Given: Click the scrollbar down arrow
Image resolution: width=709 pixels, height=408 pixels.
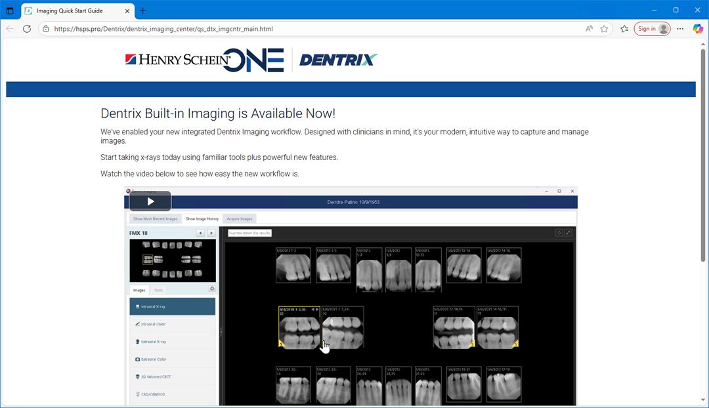Looking at the screenshot, I should click(702, 399).
